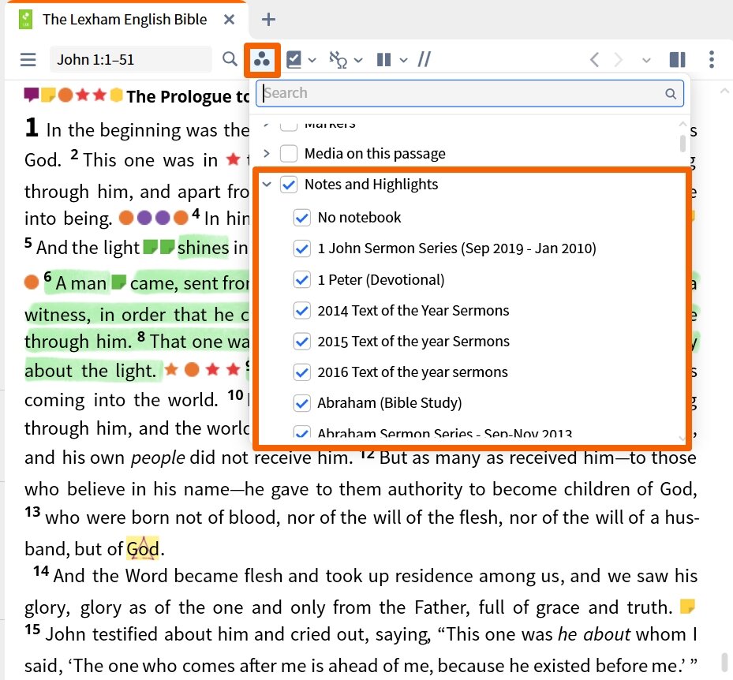Go back with the left arrow
The height and width of the screenshot is (680, 733).
click(595, 60)
